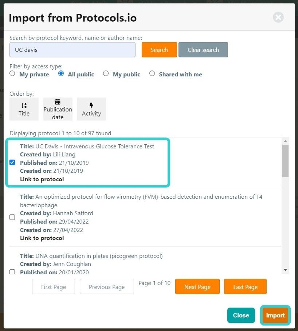Open Link to protocol for UC Davis
The height and width of the screenshot is (331, 298).
coord(42,179)
